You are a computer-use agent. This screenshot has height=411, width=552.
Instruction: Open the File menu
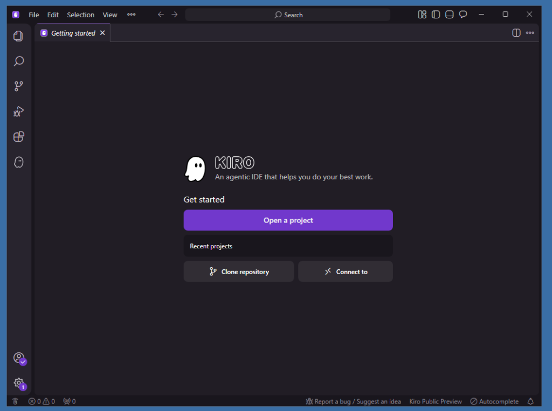pos(34,15)
